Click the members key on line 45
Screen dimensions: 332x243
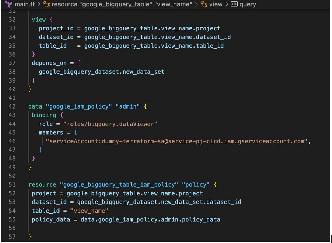point(51,132)
